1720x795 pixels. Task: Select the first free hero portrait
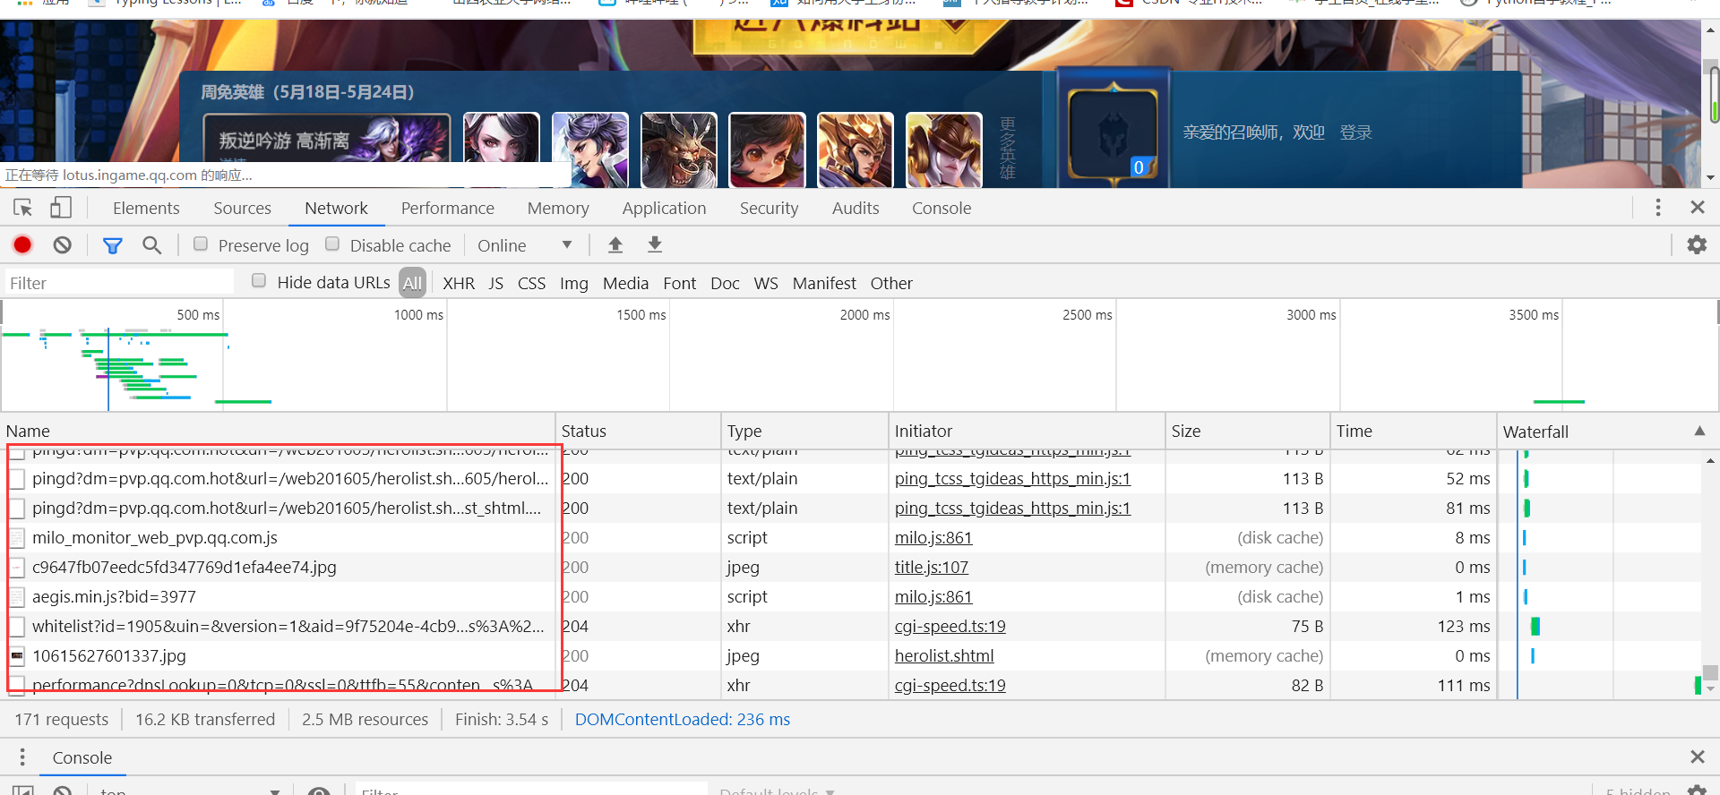pos(502,150)
